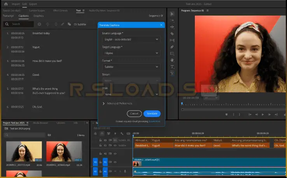Go to the Home screen icon
Viewport: 287px width, 178px height.
pyautogui.click(x=6, y=4)
